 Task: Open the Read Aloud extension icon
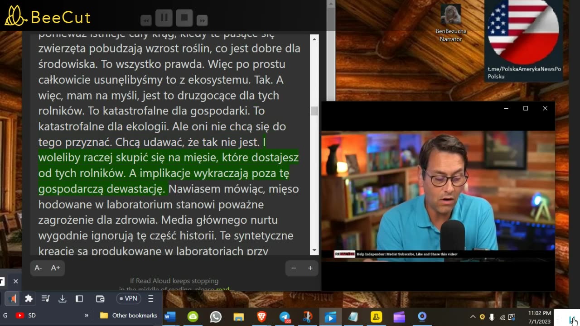coord(13,298)
